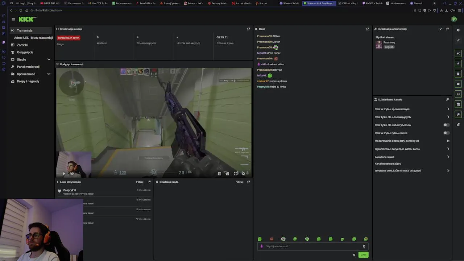The image size is (464, 261).
Task: Focus the Wyślij wiadomość chat input
Action: (x=313, y=246)
